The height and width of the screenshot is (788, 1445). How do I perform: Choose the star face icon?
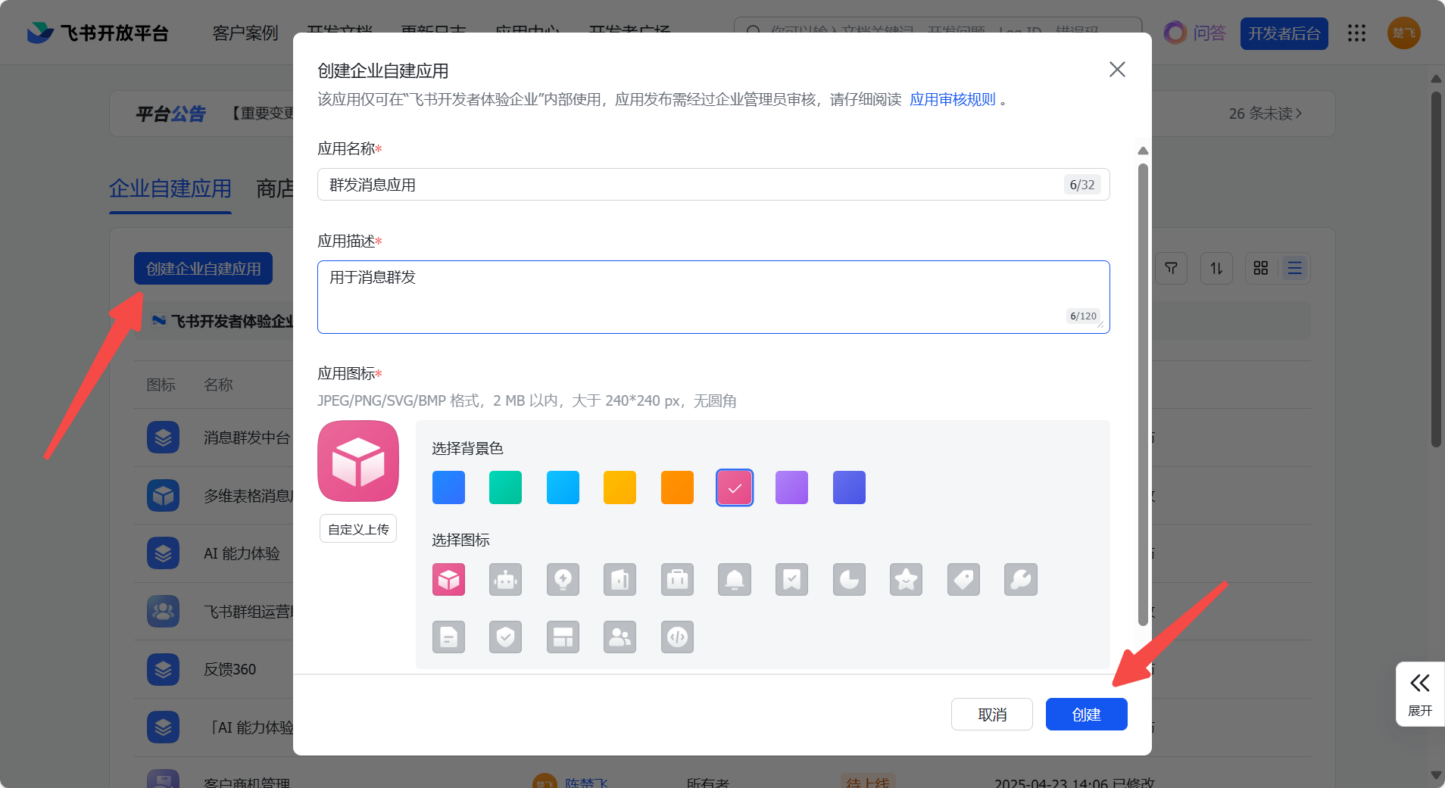click(906, 580)
